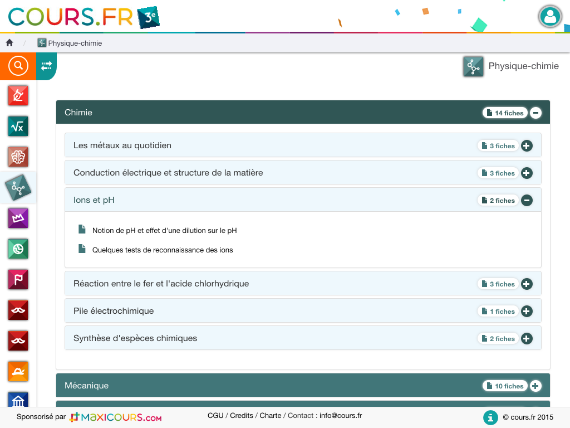Select the molecule Physique-chimie sidebar icon

(18, 188)
